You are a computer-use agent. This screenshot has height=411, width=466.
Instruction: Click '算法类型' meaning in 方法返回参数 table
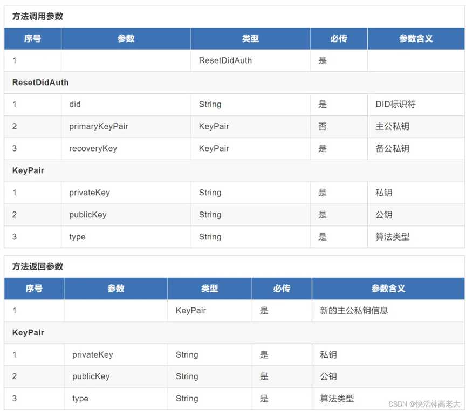337,399
